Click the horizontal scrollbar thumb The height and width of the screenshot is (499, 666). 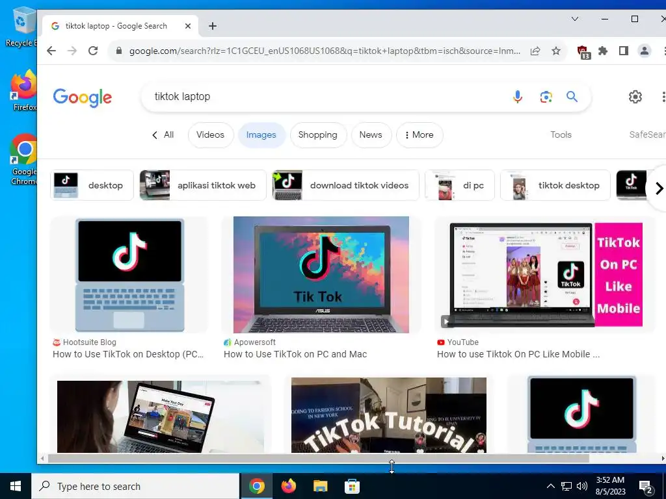[319, 458]
